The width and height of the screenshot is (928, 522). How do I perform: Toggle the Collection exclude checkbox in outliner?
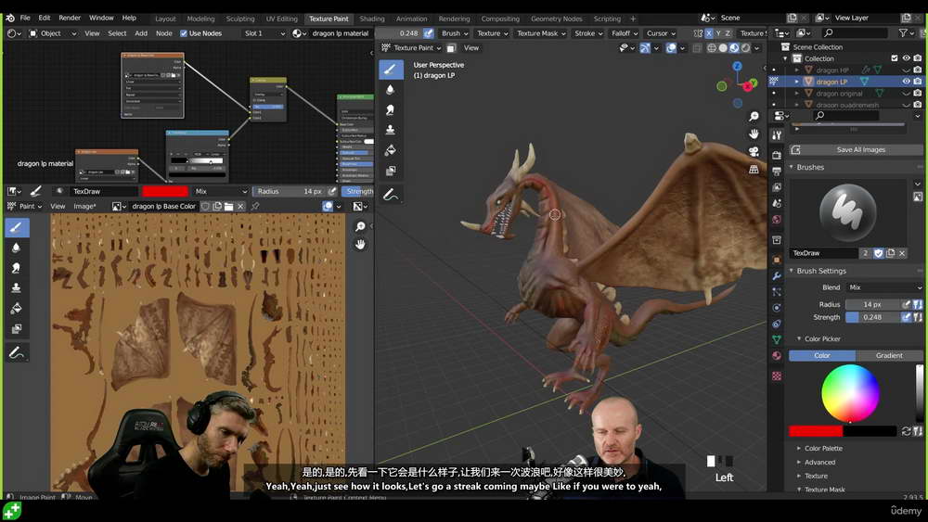tap(895, 57)
